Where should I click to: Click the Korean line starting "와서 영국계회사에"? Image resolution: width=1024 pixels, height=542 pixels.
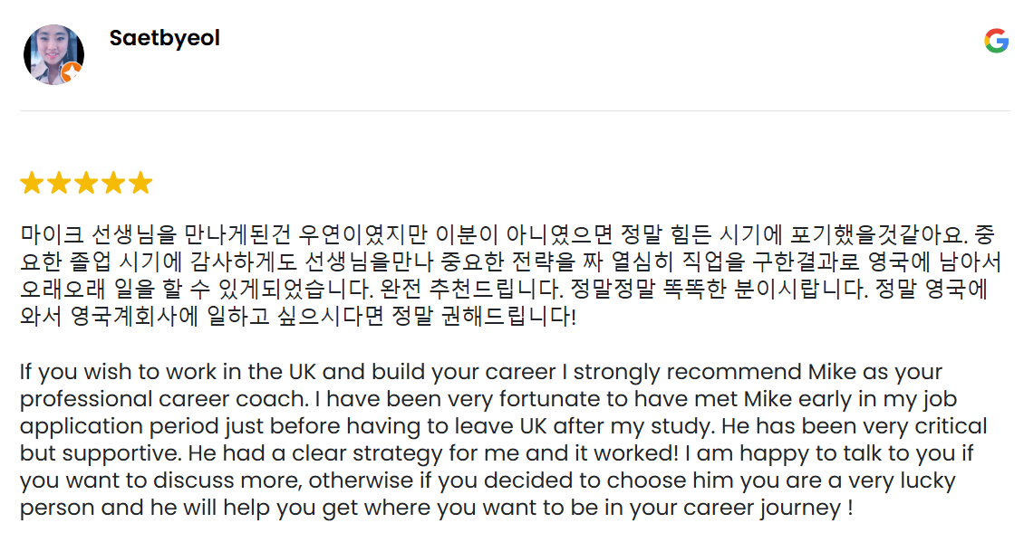click(298, 318)
